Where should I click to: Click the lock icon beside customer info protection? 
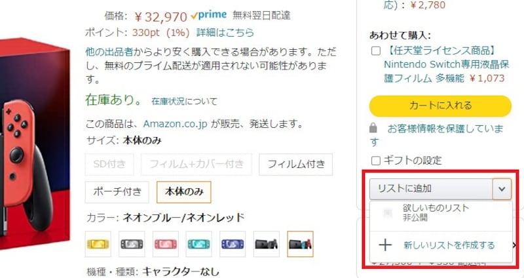tap(373, 128)
